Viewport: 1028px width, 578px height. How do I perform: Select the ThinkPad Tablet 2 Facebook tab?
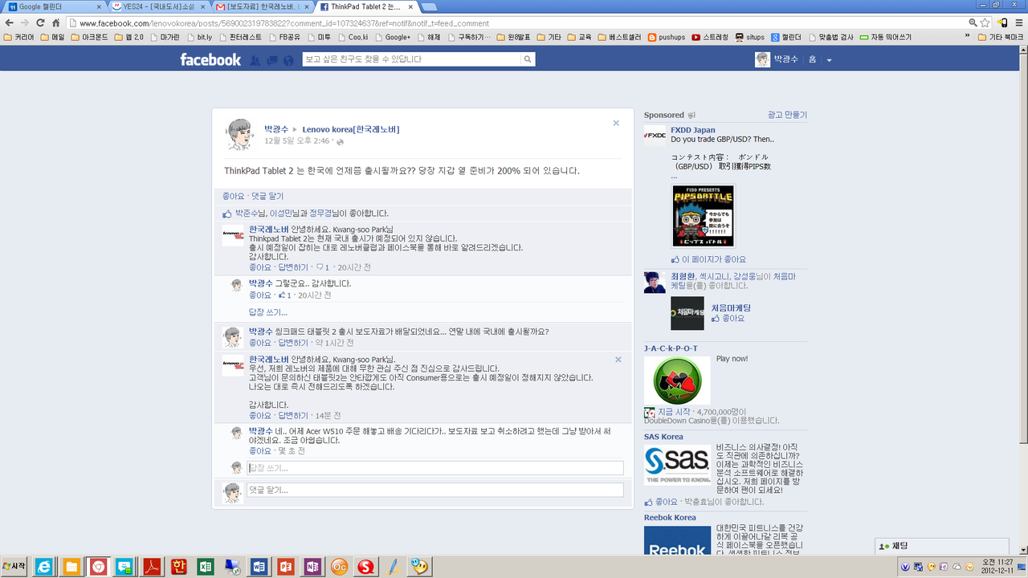tap(365, 6)
